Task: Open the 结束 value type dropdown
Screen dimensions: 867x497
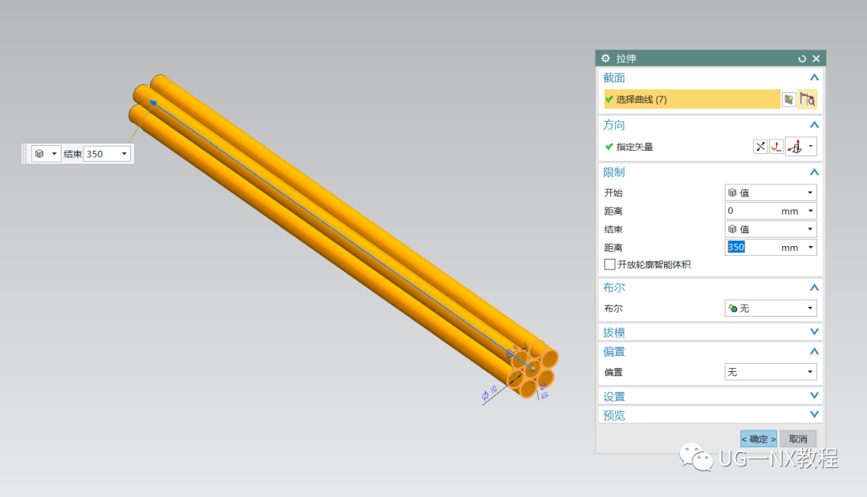Action: pyautogui.click(x=809, y=228)
